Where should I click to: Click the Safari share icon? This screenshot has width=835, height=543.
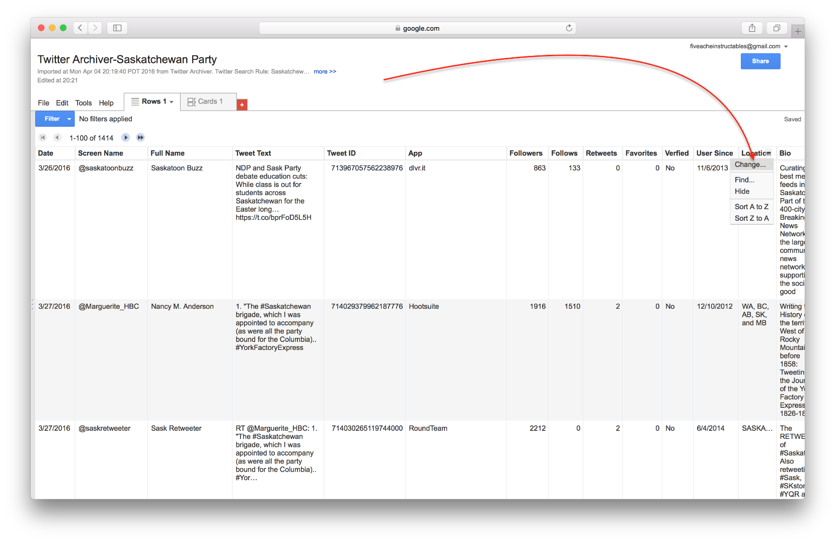752,28
